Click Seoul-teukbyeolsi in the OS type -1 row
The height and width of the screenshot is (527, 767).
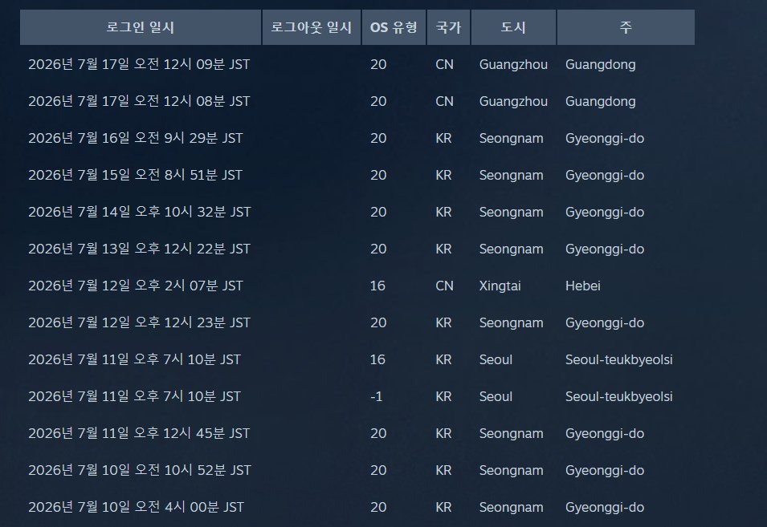(618, 396)
